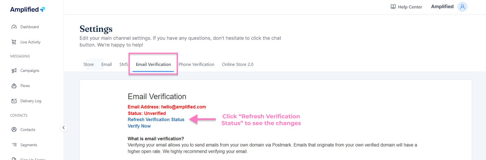The height and width of the screenshot is (160, 486).
Task: Click the Segments list icon
Action: (x=14, y=145)
